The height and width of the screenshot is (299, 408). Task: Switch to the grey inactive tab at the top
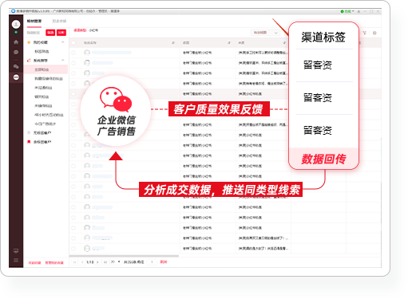coord(59,21)
